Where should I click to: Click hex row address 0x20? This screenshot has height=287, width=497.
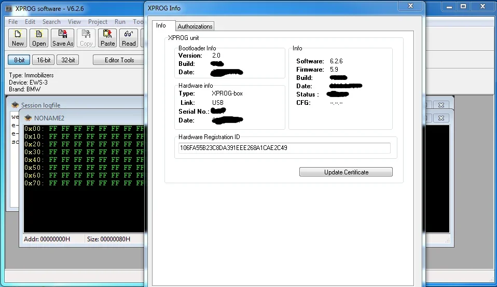click(x=34, y=144)
